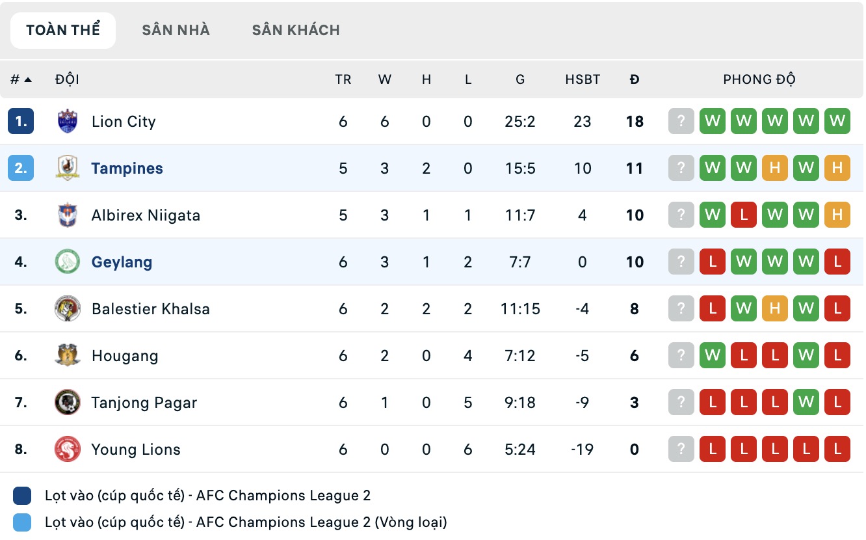The height and width of the screenshot is (540, 866).
Task: Click the Balestier Khalsa tiger logo
Action: point(68,309)
